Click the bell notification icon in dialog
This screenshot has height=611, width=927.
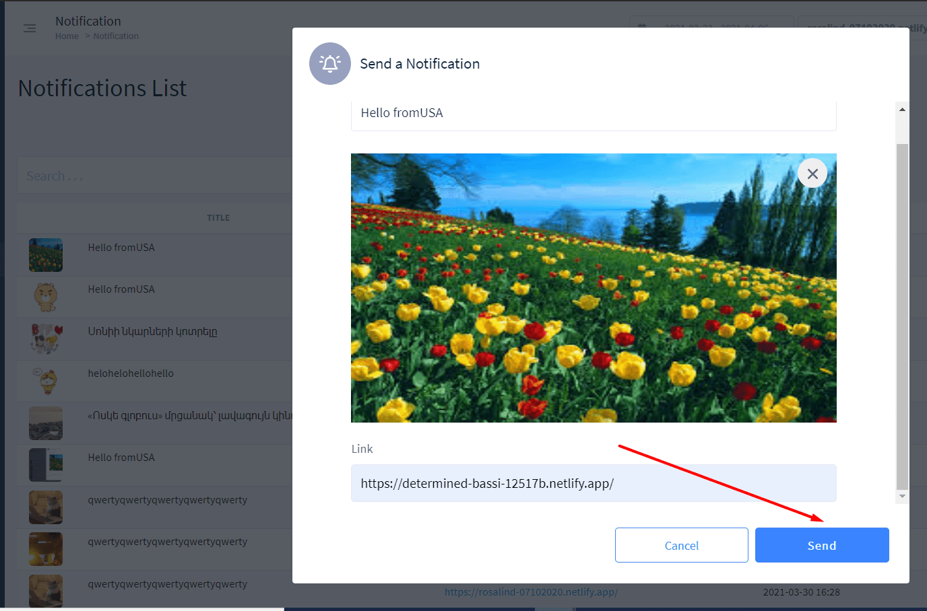[330, 64]
